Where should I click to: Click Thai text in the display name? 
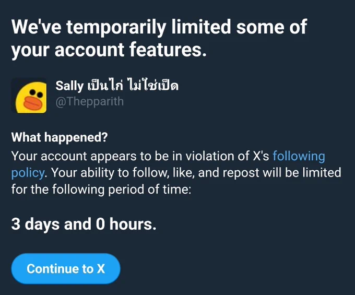[x=133, y=85]
